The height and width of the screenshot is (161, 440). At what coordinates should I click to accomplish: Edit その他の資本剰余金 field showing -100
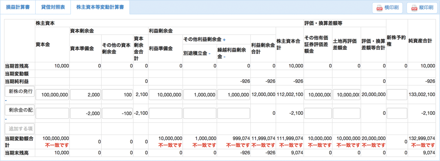click(x=117, y=113)
